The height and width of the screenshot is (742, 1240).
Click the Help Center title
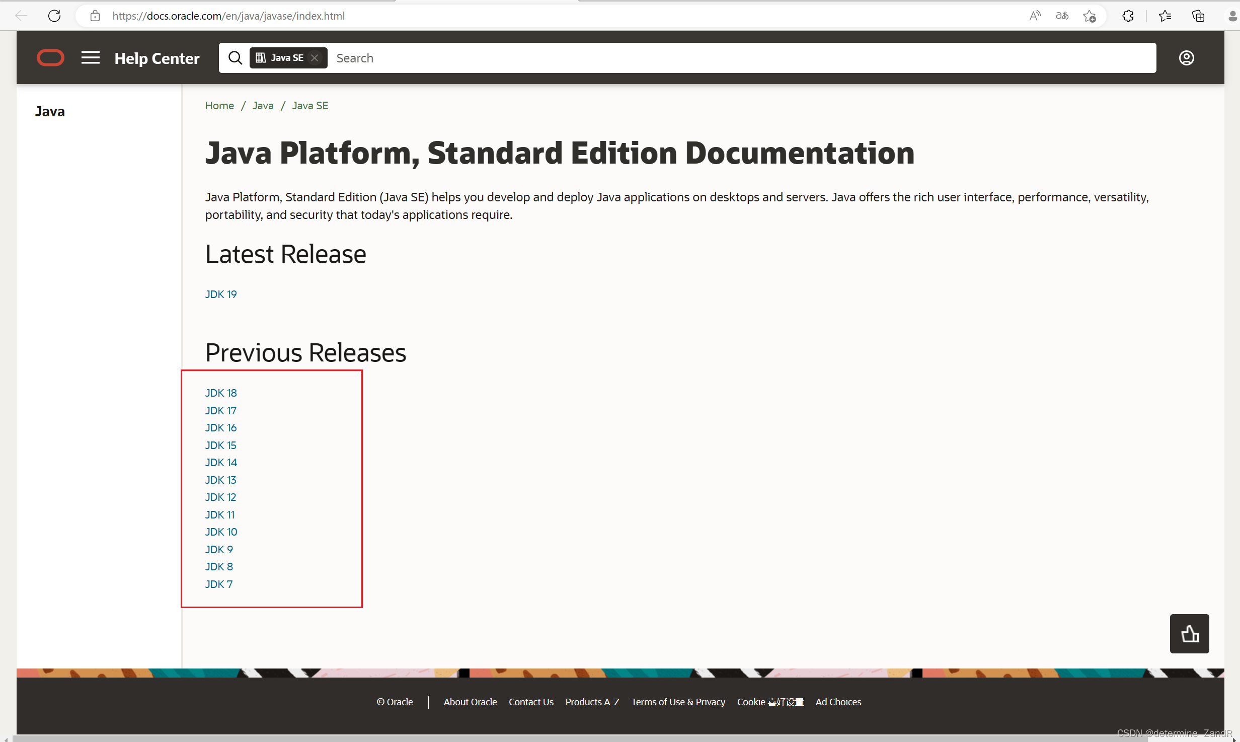pyautogui.click(x=157, y=58)
